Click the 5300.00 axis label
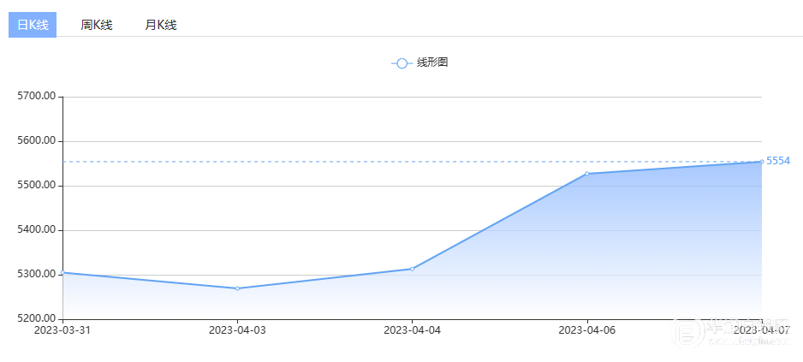 pos(36,275)
